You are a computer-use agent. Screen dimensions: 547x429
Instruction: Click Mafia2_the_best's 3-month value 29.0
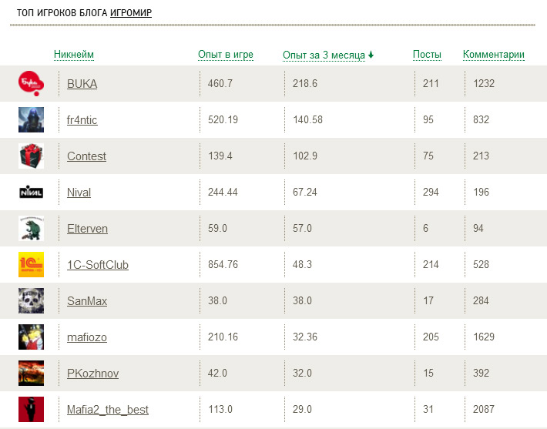click(302, 409)
